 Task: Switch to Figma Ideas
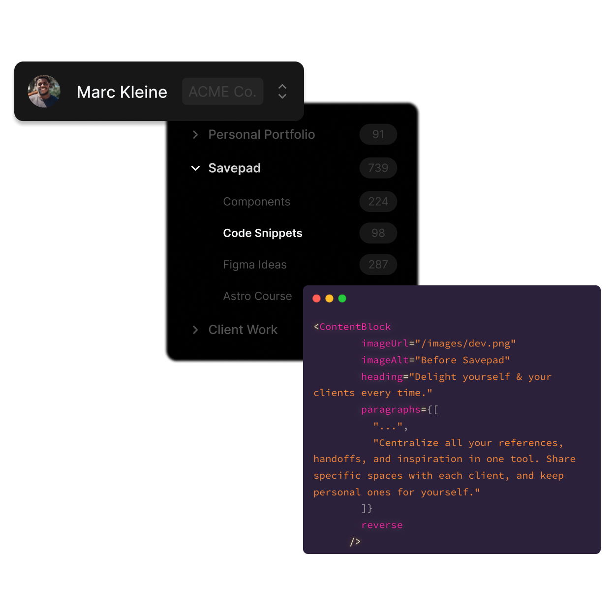point(254,264)
